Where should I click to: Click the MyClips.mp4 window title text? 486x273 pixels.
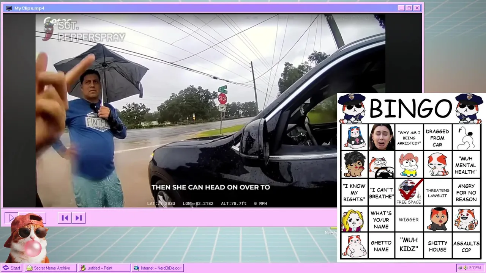pos(29,8)
